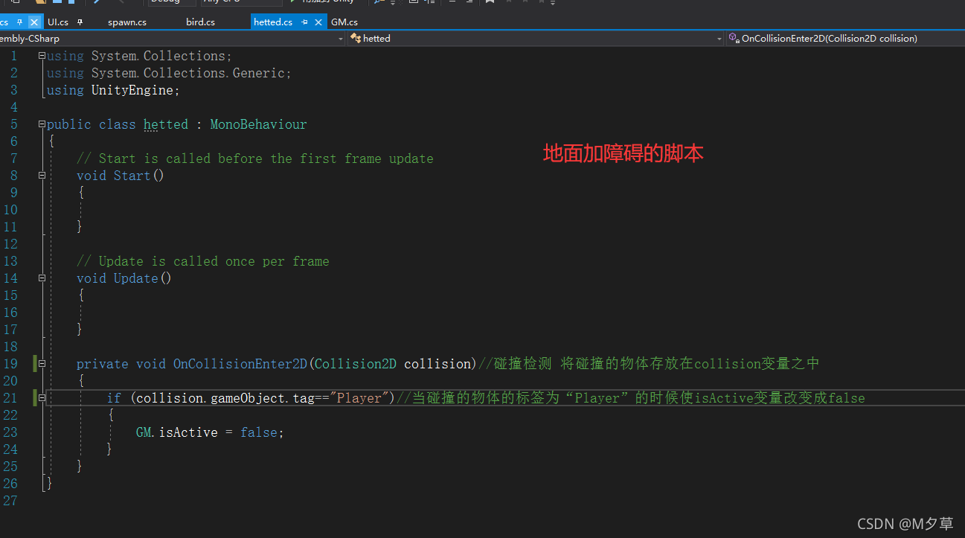Click the OnCollisionEnter2D method icon
Image resolution: width=965 pixels, height=538 pixels.
(734, 38)
